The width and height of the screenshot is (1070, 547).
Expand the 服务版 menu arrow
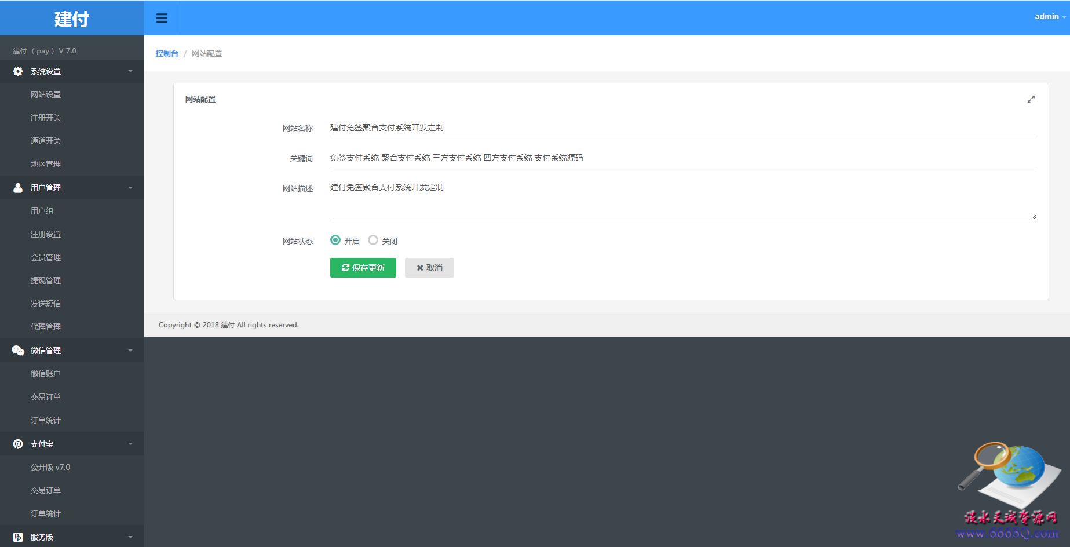click(130, 537)
